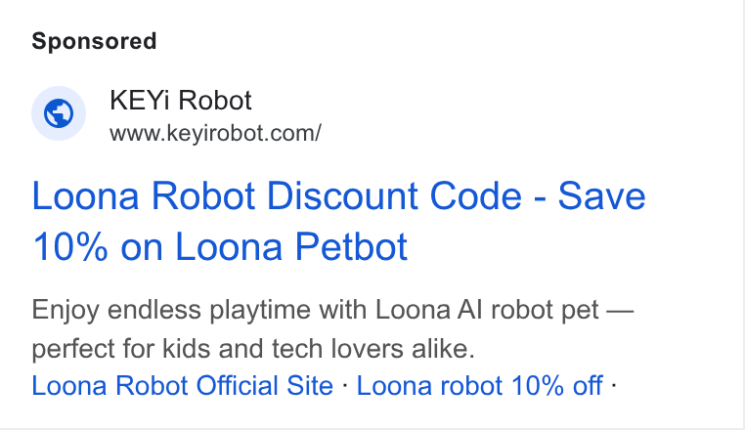Click 'Petbot' in the ad title
The width and height of the screenshot is (745, 430).
[351, 246]
